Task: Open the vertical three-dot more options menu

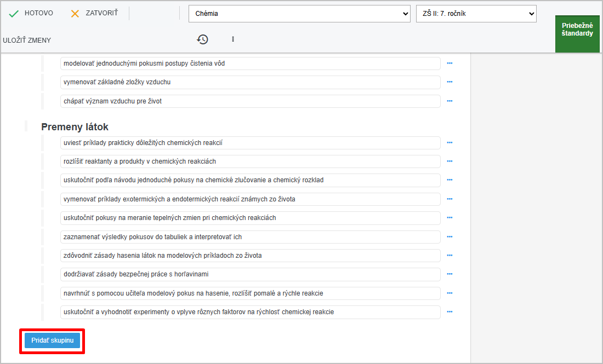Action: (233, 39)
